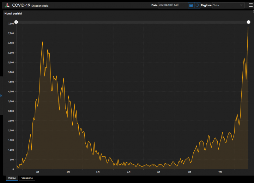Image resolution: width=254 pixels, height=183 pixels.
Task: Click the Nuovi positivi chart title
Action: (x=13, y=14)
